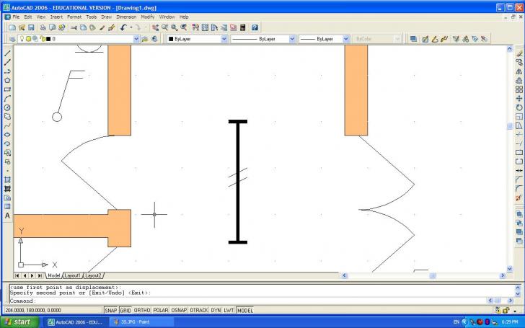Click the Help question mark icon
Image resolution: width=525 pixels, height=328 pixels.
255,27
